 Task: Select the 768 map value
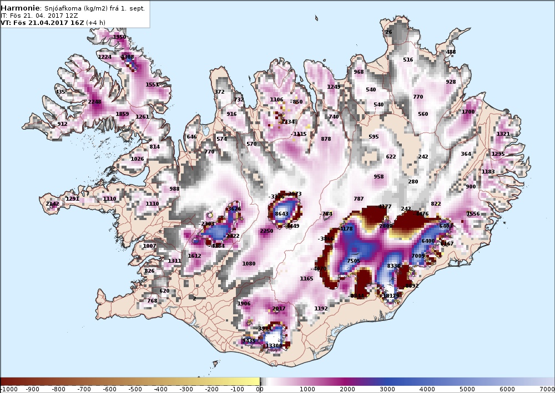(x=152, y=301)
